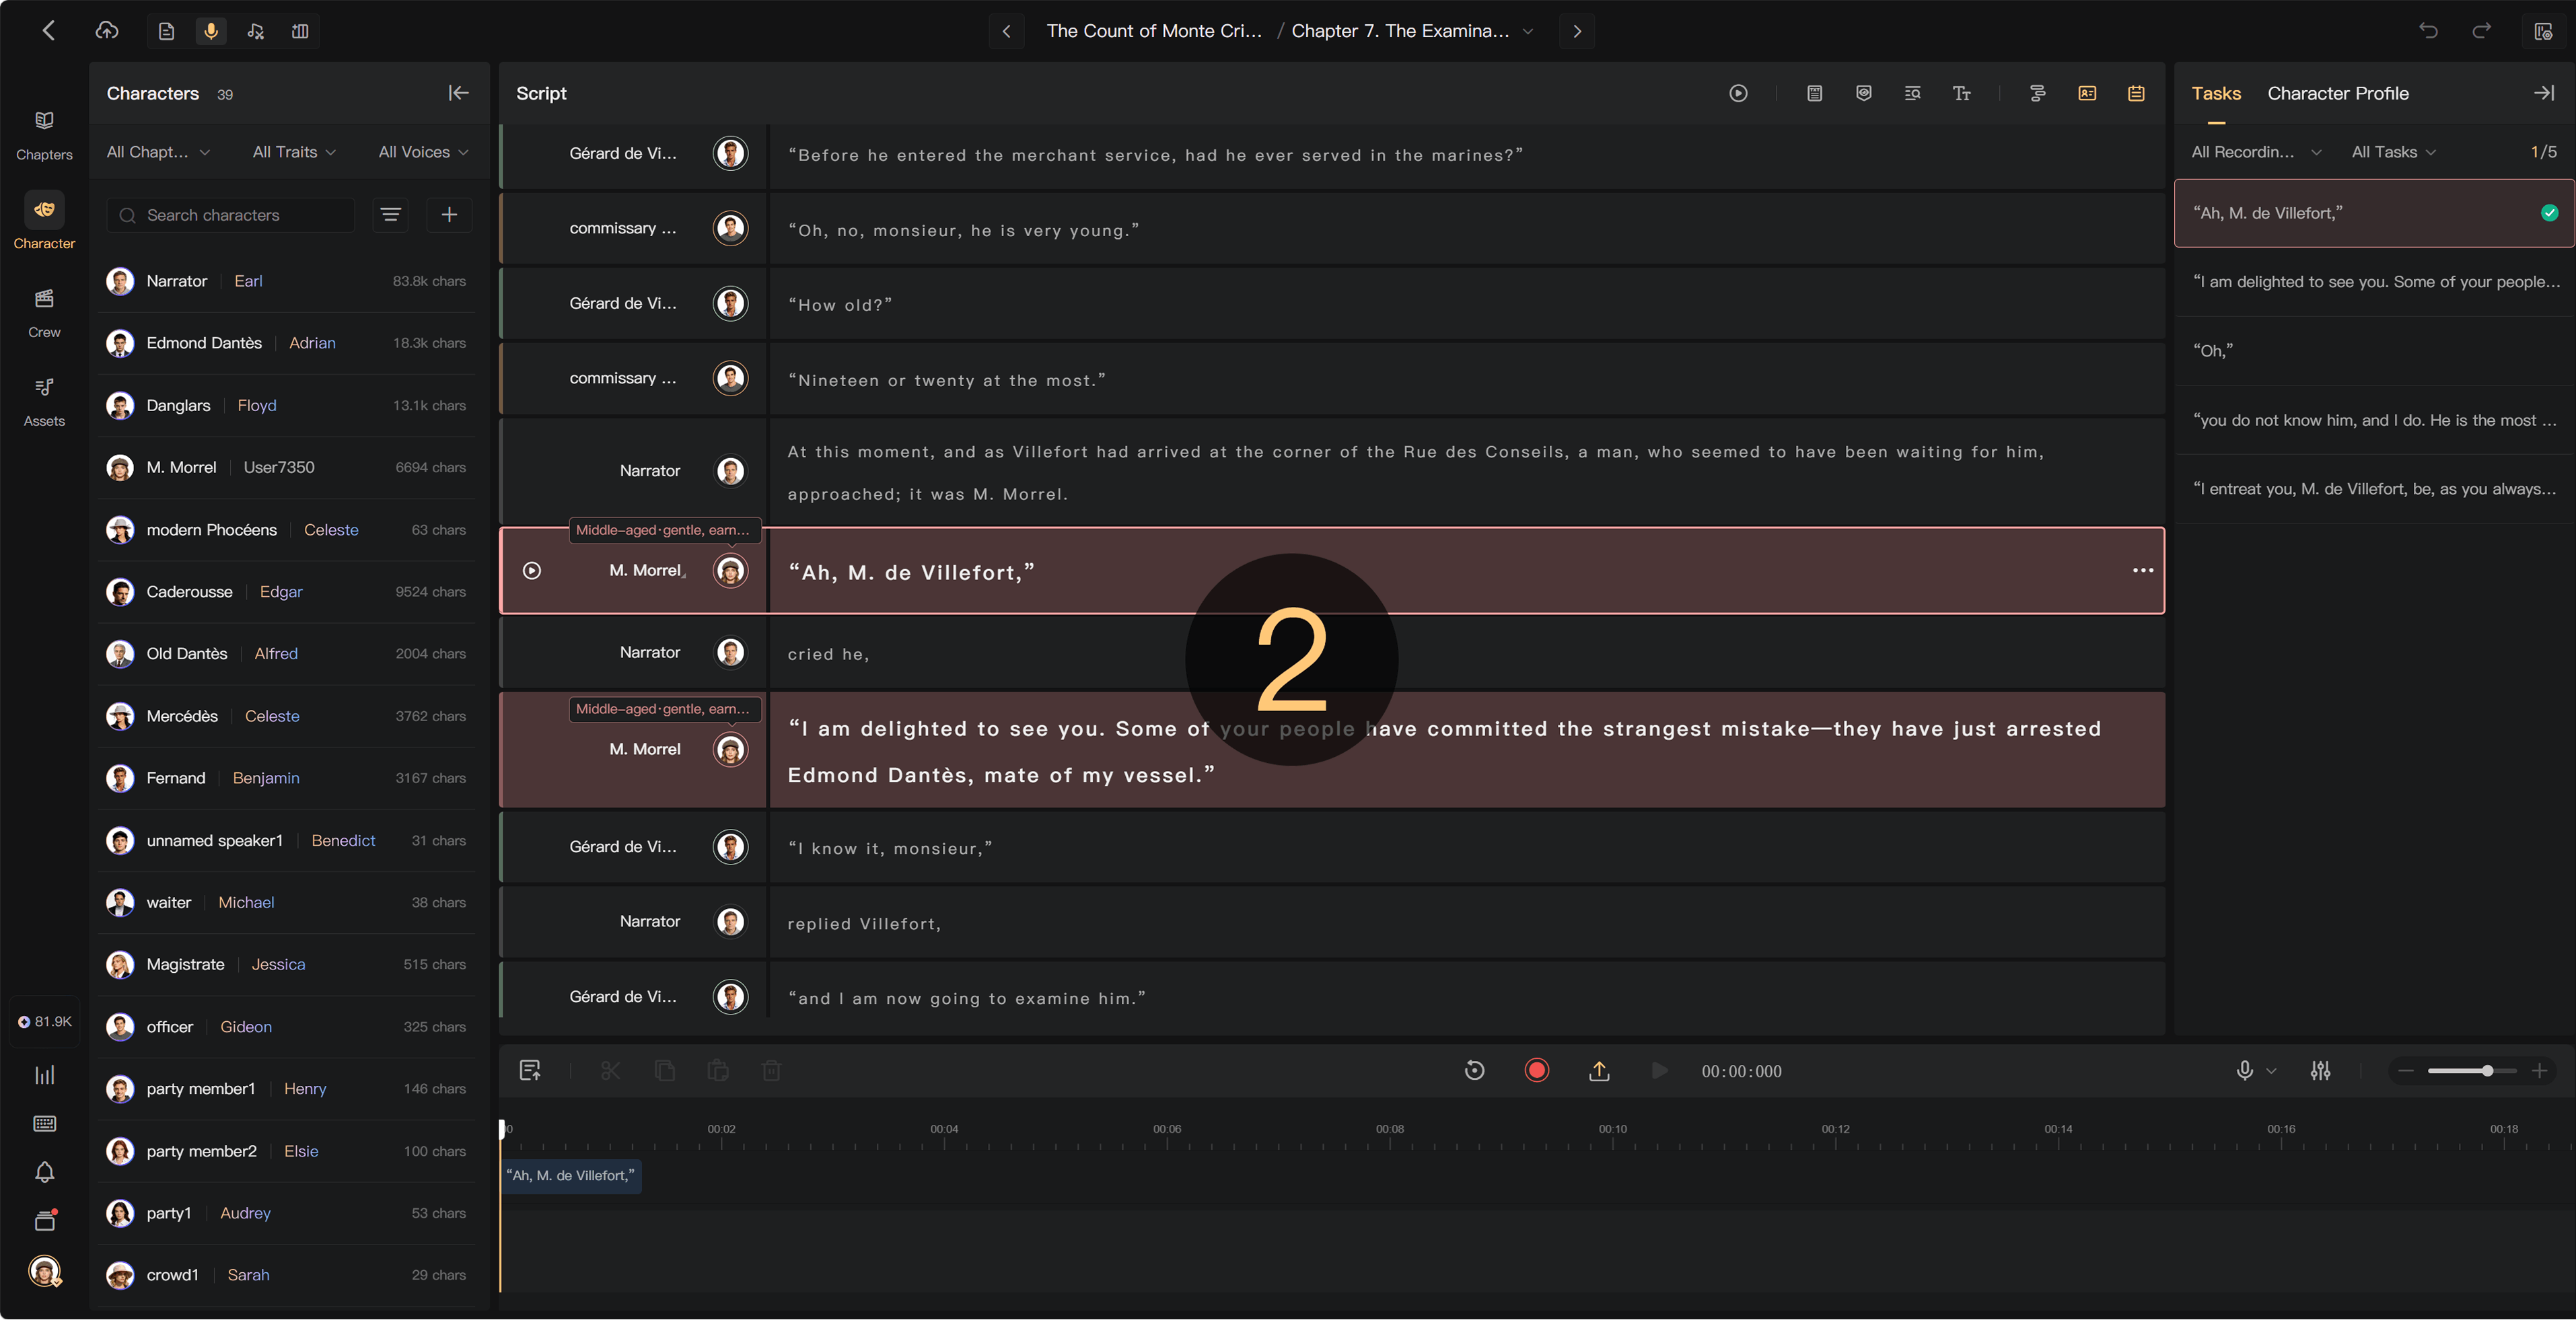Switch to the document mode icon
Viewport: 2576px width, 1320px height.
coord(167,31)
